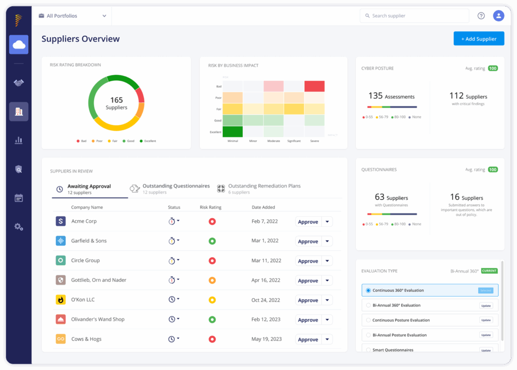
Task: Open dropdown arrow beside Acme Corp Approve
Action: pos(327,222)
